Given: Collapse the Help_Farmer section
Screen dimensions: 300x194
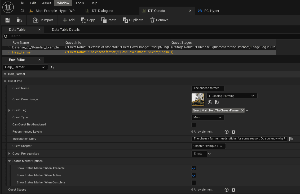Looking at the screenshot, I should 5,74.
